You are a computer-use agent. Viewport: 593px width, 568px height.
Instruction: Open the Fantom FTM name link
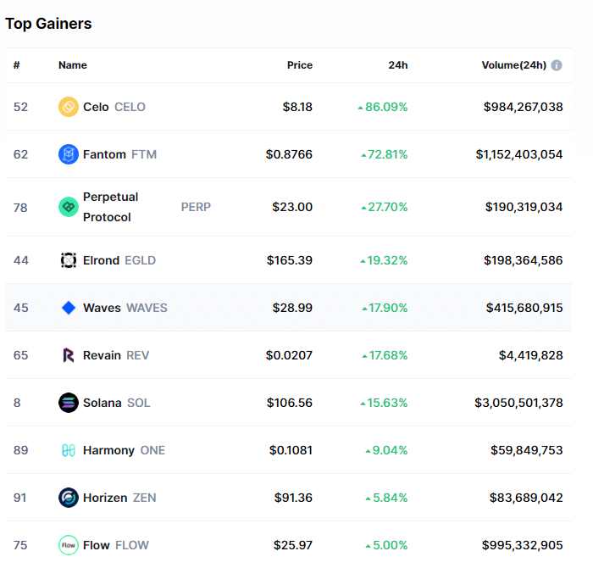point(119,154)
